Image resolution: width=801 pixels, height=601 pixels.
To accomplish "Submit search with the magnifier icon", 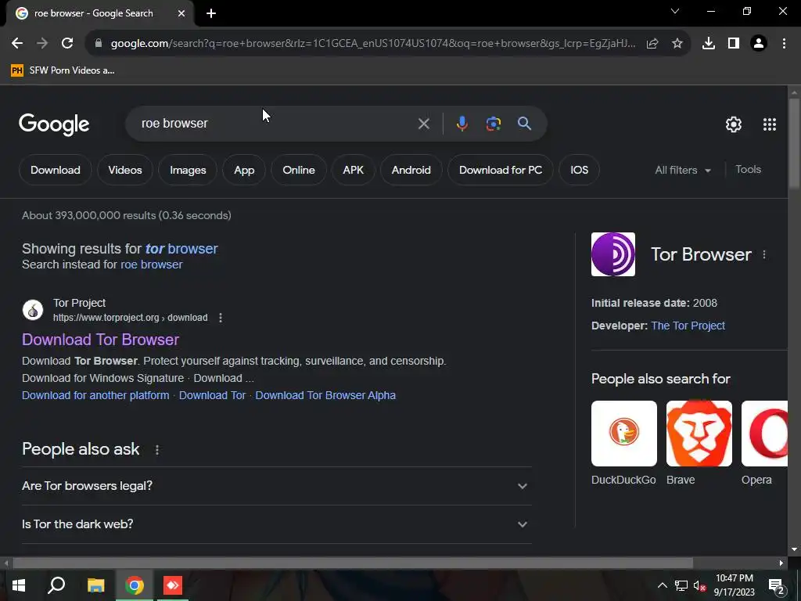I will coord(525,124).
